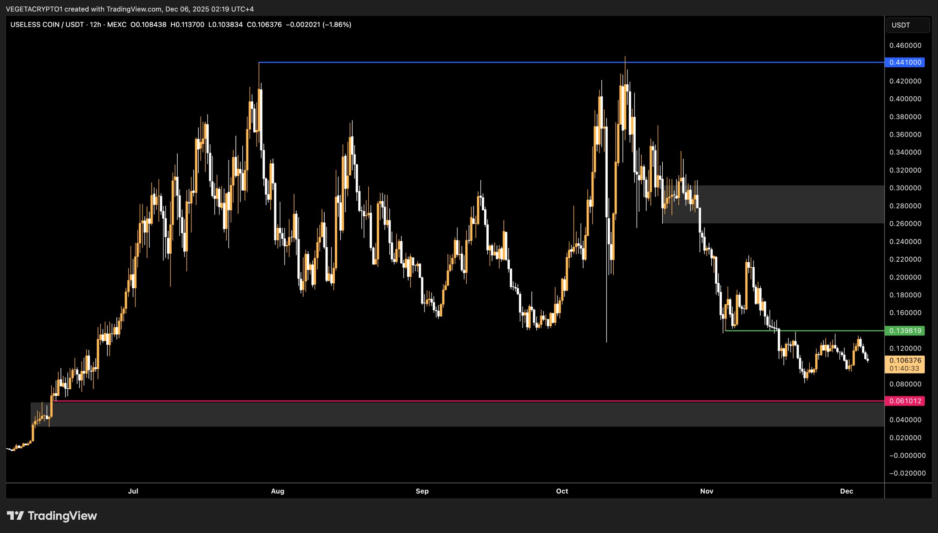Click the Jul label on time axis
938x533 pixels.
pos(133,491)
